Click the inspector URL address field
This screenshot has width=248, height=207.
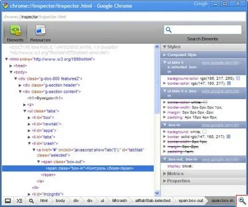tap(123, 17)
